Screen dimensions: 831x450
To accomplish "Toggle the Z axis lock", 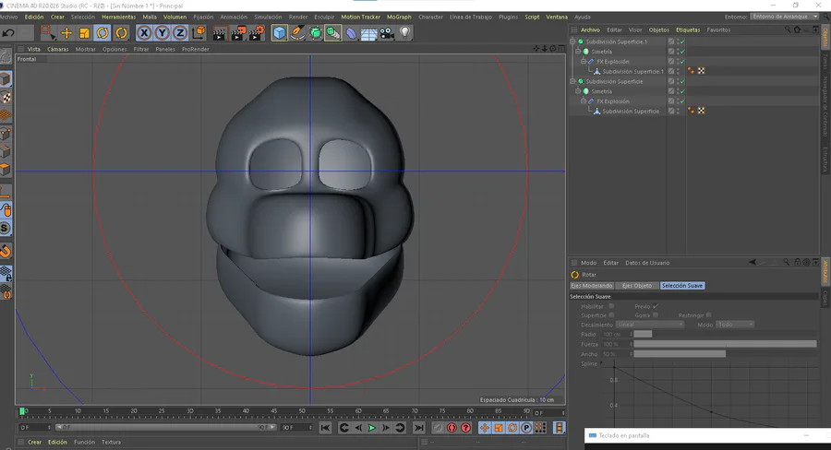I will point(180,33).
